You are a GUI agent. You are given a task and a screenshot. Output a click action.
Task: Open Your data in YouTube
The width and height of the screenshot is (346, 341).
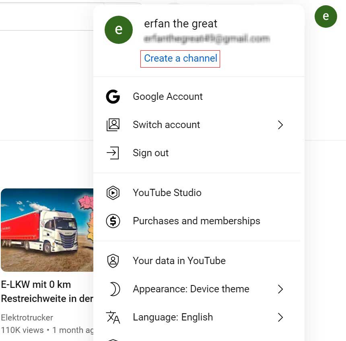point(197,261)
